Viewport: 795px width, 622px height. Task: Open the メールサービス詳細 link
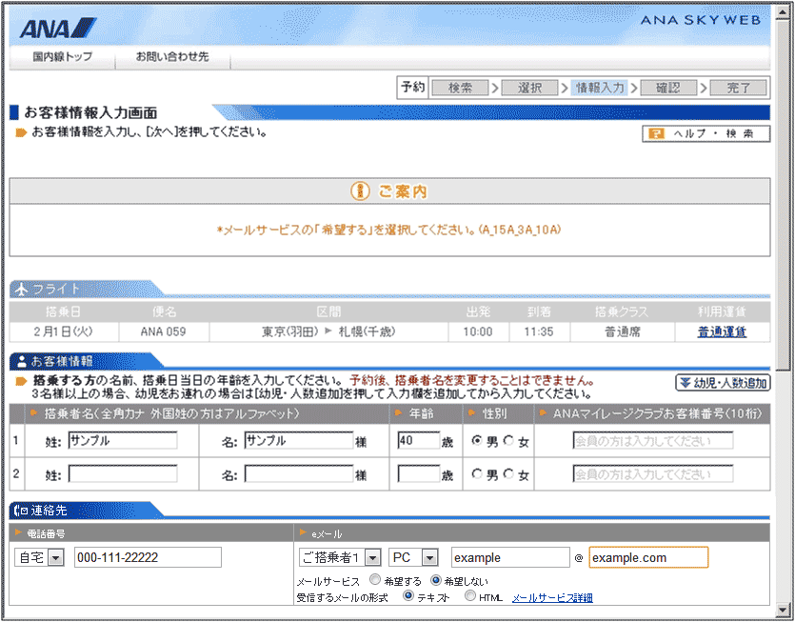[x=552, y=598]
